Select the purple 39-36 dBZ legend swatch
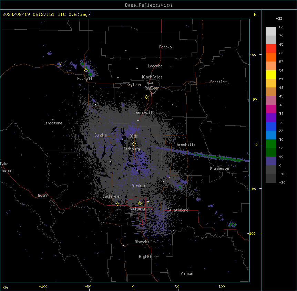The width and height of the screenshot is (297, 291). (271, 118)
